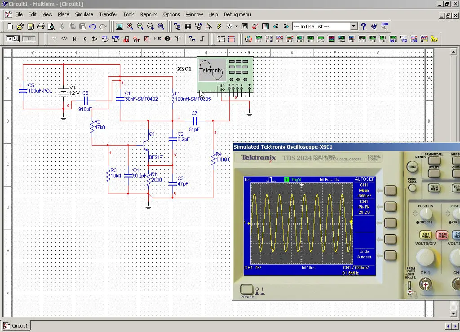Toggle the oscilloscope POWER button
This screenshot has height=332, width=460.
point(247,289)
